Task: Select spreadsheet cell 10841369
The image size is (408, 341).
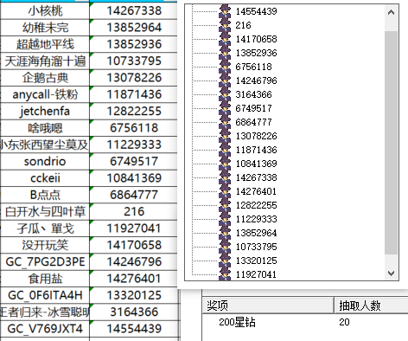Action: pyautogui.click(x=134, y=178)
